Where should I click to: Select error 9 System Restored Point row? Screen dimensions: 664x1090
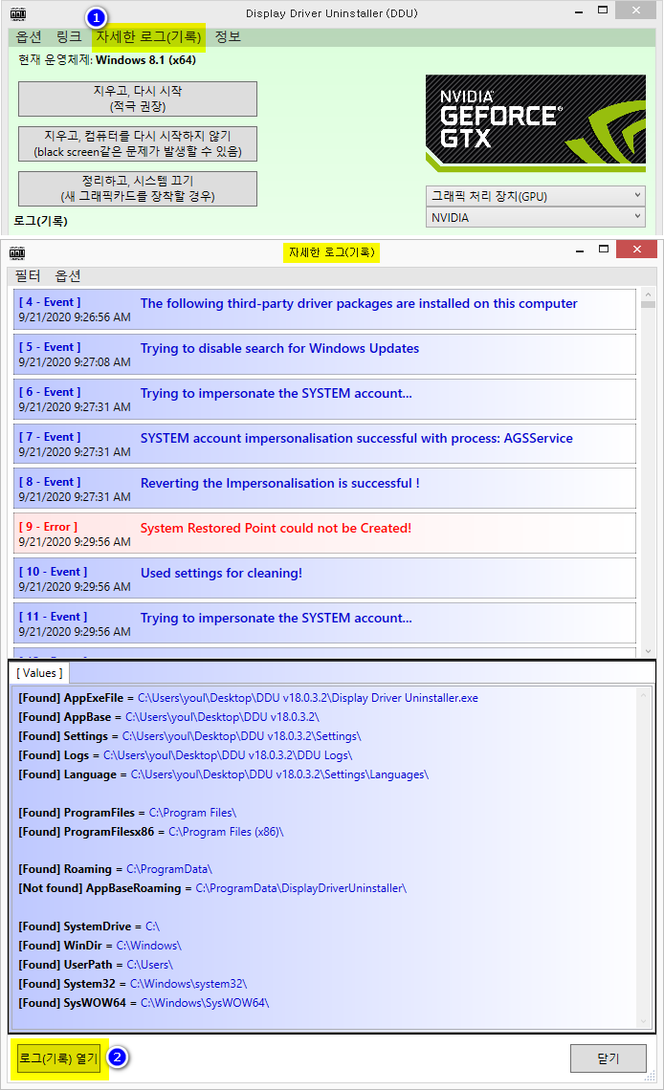(x=324, y=534)
